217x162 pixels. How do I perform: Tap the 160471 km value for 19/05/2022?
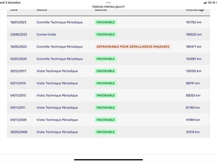click(x=194, y=47)
